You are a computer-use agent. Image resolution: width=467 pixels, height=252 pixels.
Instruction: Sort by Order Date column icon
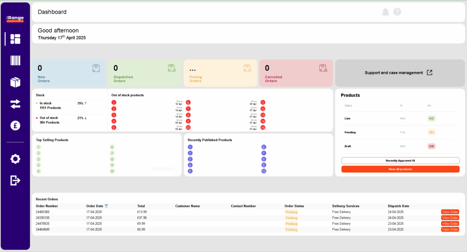(x=106, y=206)
